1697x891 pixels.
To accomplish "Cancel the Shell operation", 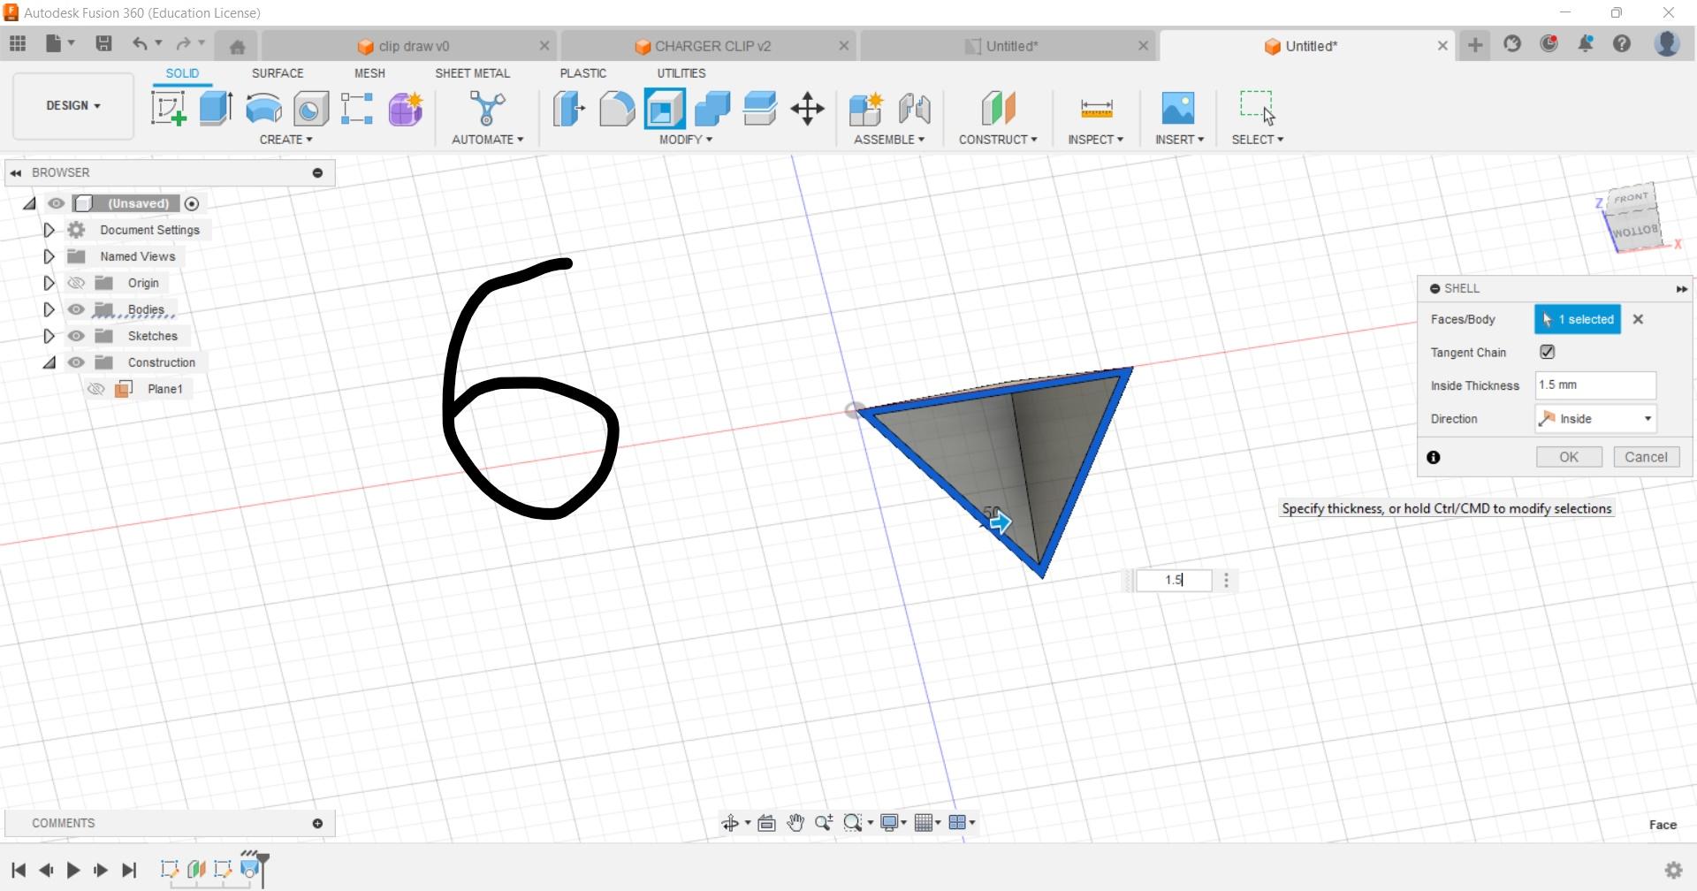I will 1645,457.
